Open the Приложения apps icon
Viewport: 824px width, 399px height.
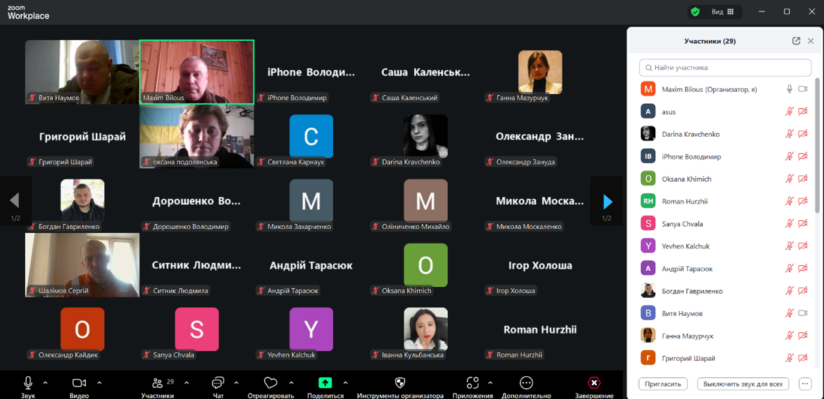tap(473, 383)
